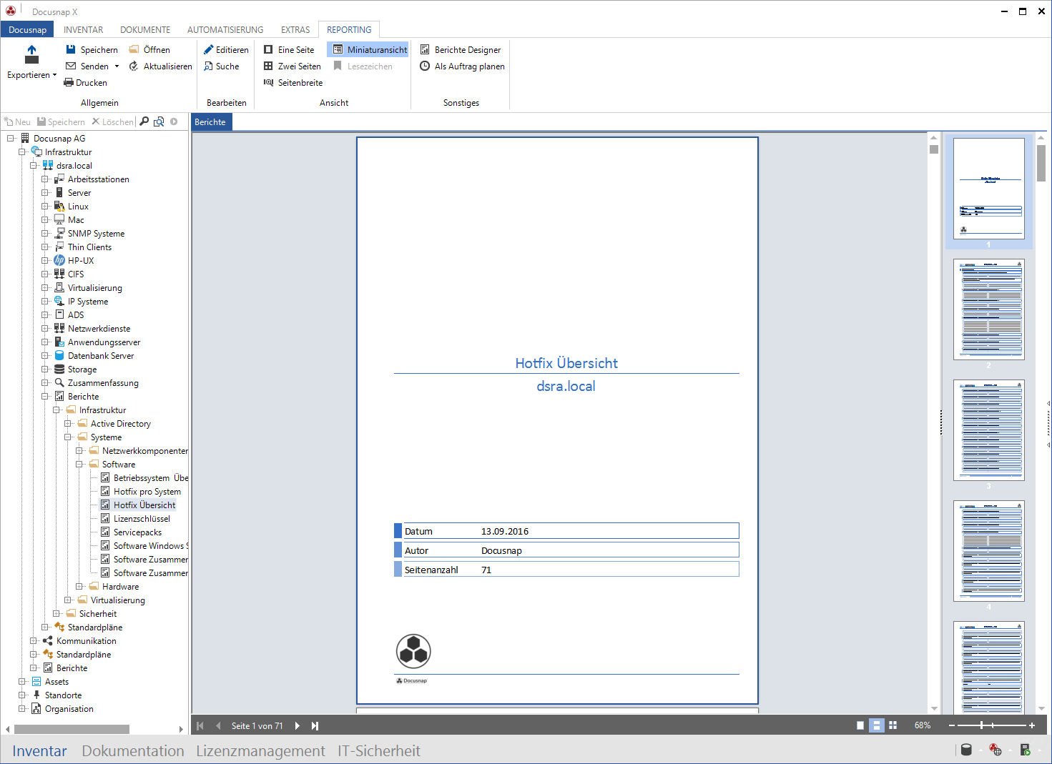Open the Dokumentation module
This screenshot has width=1052, height=764.
tap(133, 750)
